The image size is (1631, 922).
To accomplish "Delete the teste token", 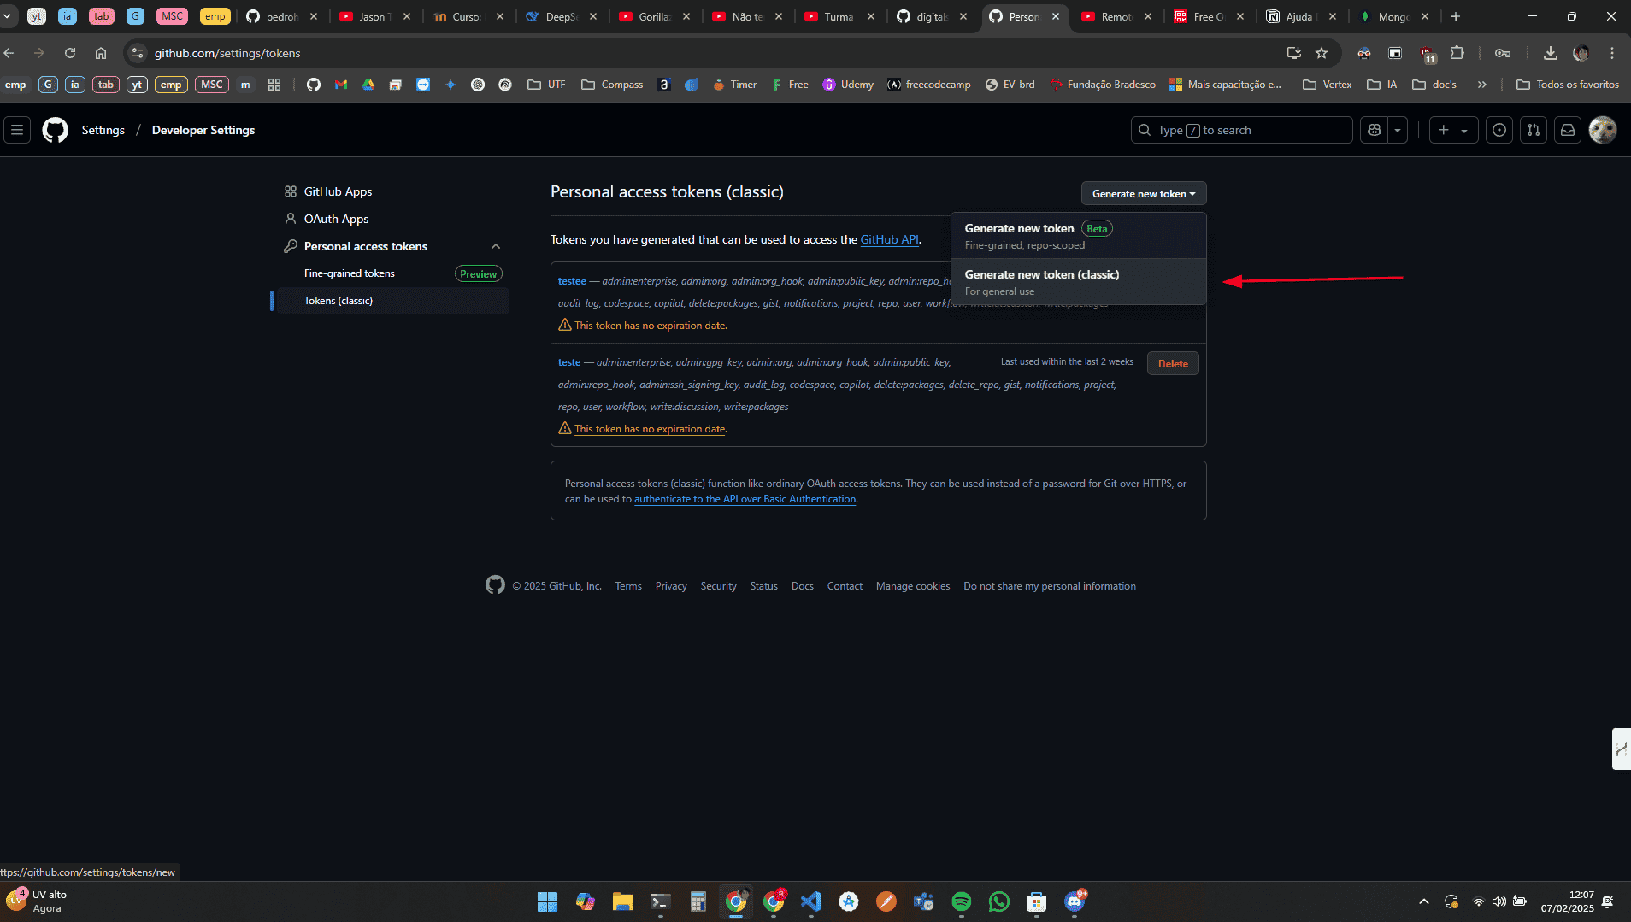I will pos(1173,363).
